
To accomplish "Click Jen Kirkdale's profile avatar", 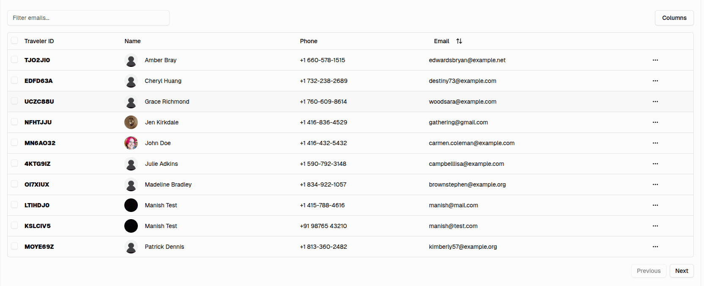I will 131,122.
